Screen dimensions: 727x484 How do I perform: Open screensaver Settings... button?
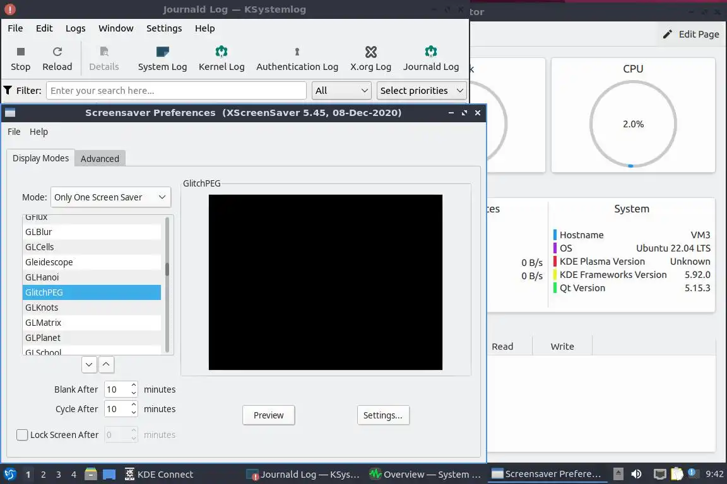(x=383, y=415)
